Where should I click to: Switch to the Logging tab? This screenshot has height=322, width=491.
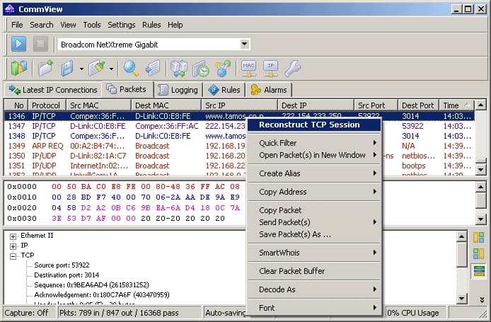[178, 90]
